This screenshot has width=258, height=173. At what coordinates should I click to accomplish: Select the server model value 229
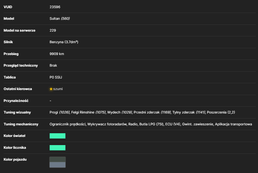pyautogui.click(x=53, y=30)
